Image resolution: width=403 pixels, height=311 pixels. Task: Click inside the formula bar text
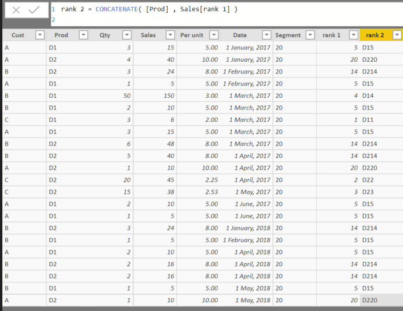(149, 9)
